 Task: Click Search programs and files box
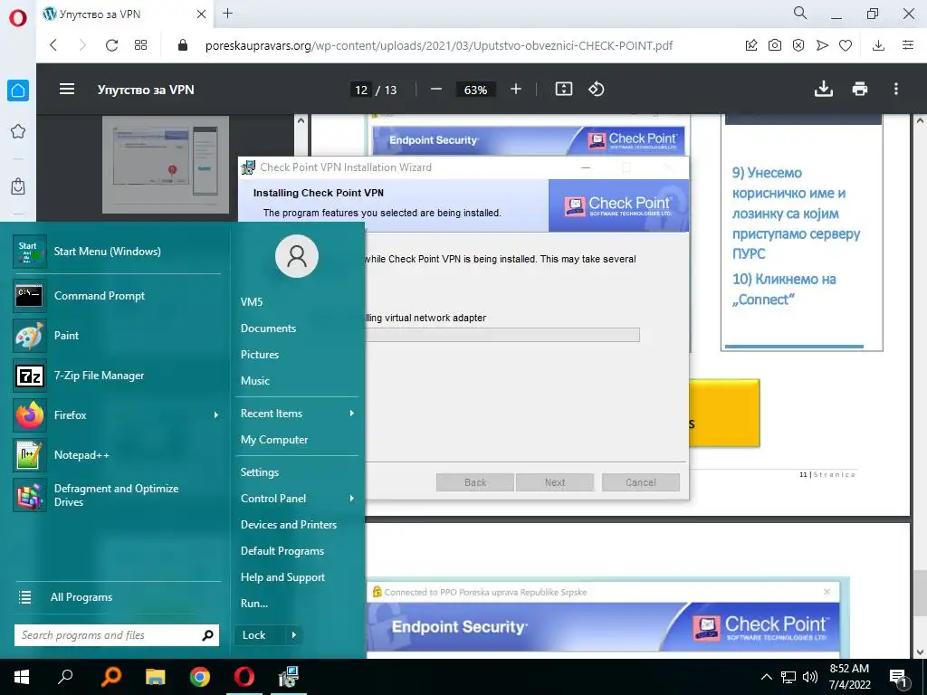(x=117, y=635)
